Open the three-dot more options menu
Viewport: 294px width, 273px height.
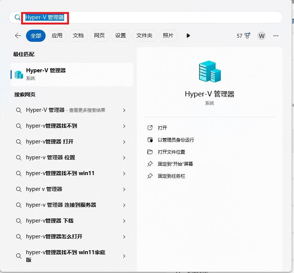276,36
